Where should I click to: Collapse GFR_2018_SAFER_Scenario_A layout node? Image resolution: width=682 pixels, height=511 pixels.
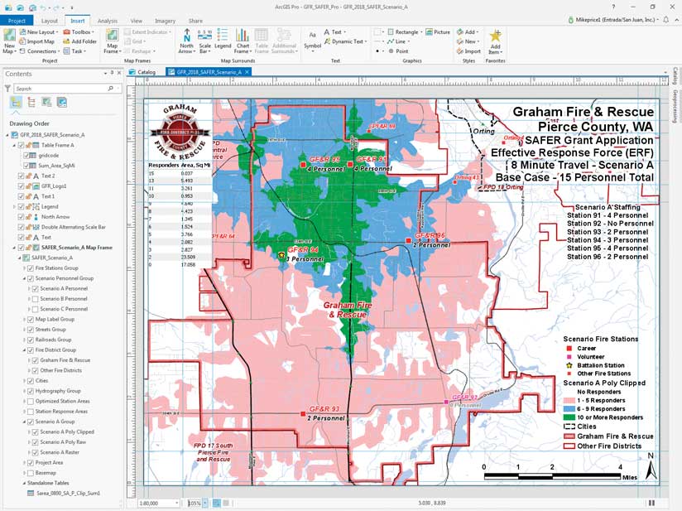[7, 135]
